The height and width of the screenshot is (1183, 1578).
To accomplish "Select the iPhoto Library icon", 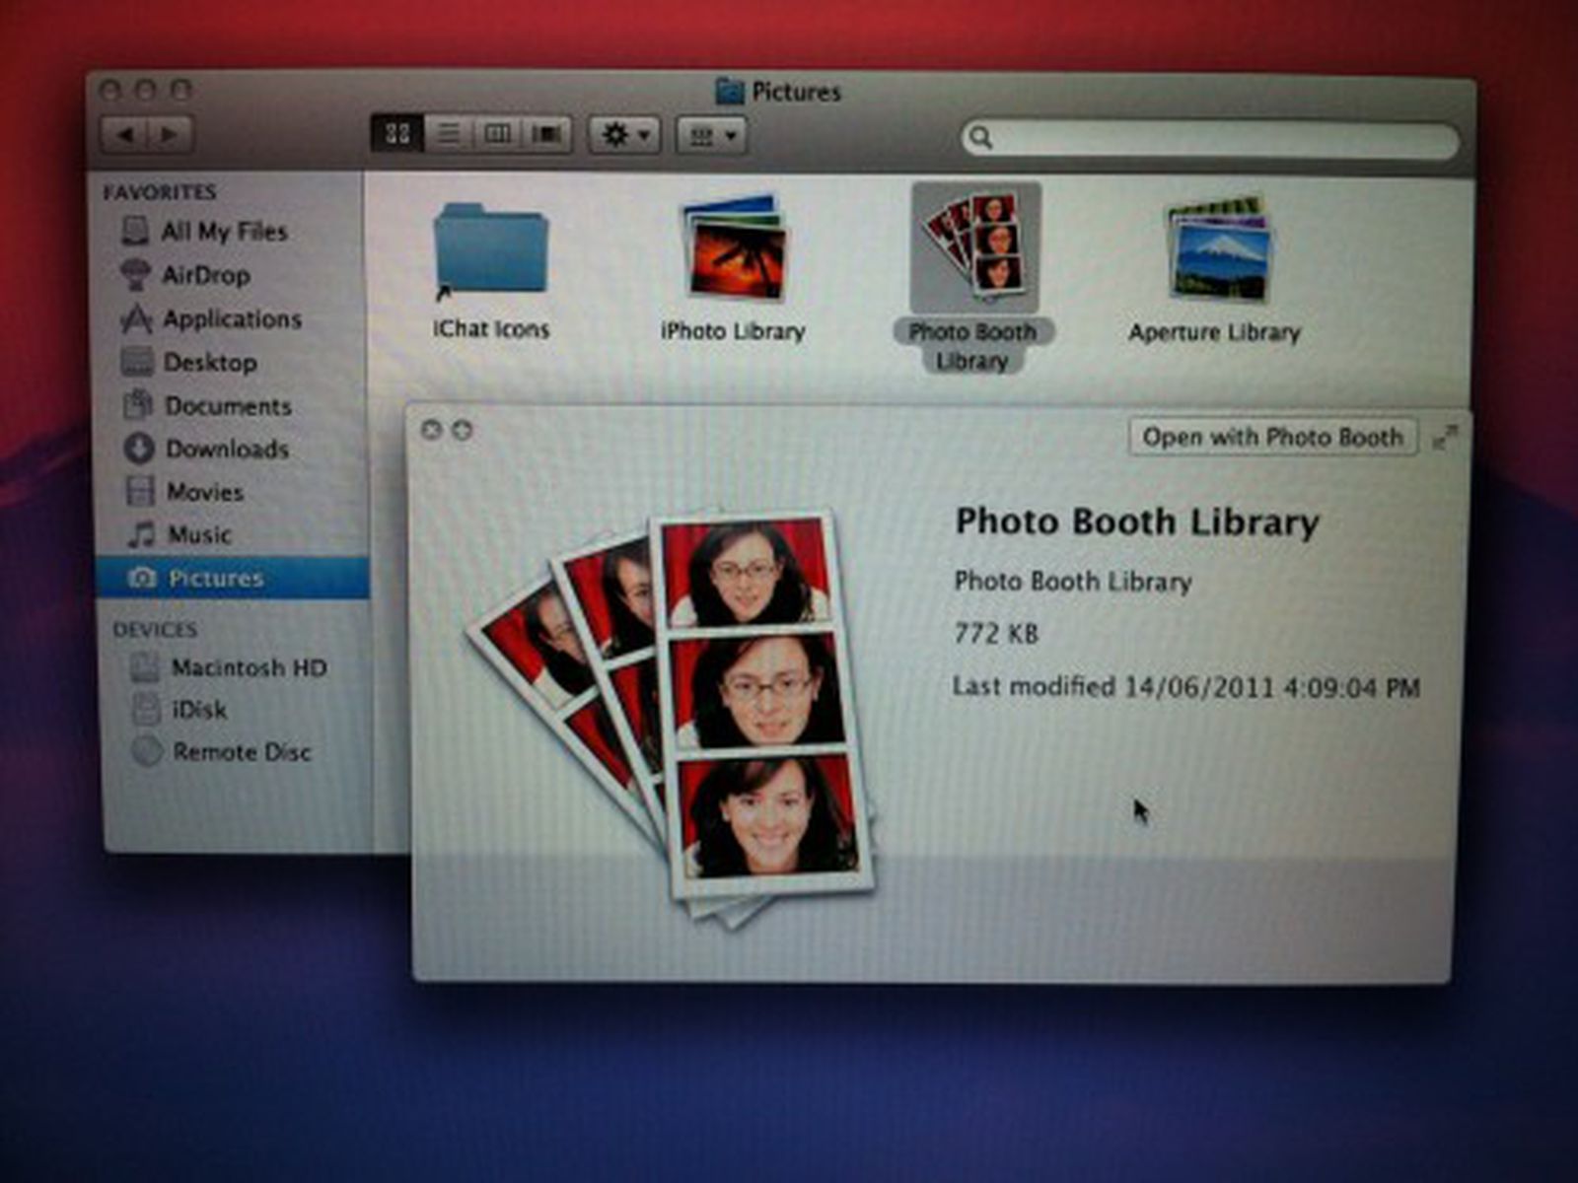I will coord(733,250).
